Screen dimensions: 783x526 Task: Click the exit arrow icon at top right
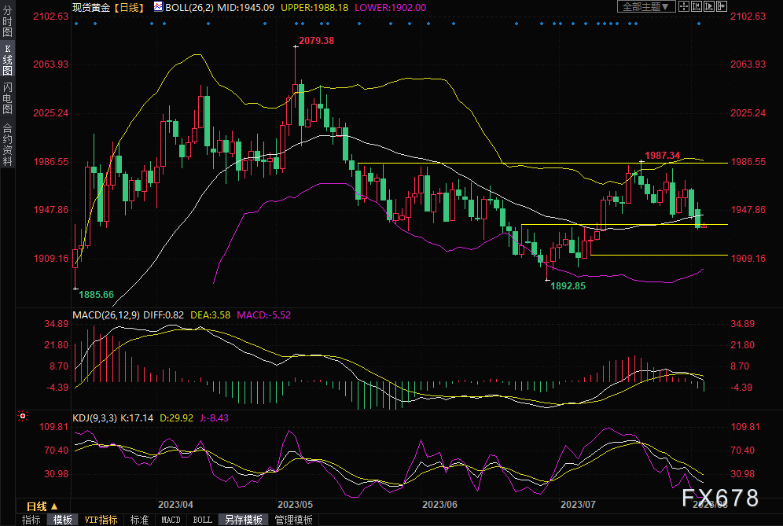coord(723,6)
